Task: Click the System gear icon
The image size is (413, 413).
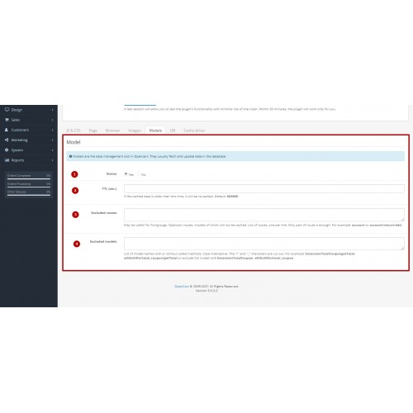Action: (x=7, y=150)
